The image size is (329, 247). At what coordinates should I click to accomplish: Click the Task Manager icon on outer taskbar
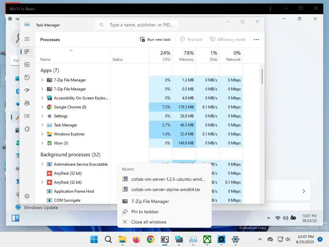[x=193, y=239]
